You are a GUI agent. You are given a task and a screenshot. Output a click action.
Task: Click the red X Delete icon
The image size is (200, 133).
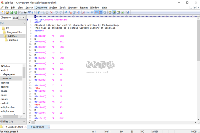(51, 12)
